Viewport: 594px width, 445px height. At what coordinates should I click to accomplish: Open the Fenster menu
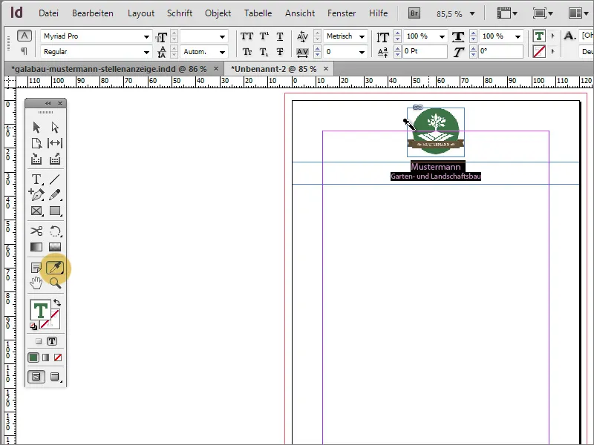[342, 13]
